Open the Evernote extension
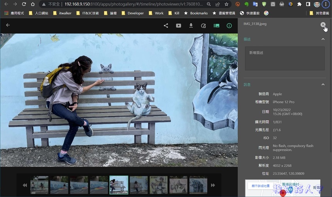332x197 pixels. (x=246, y=4)
